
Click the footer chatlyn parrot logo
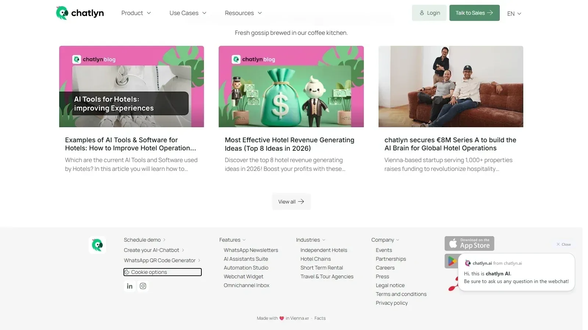[97, 245]
